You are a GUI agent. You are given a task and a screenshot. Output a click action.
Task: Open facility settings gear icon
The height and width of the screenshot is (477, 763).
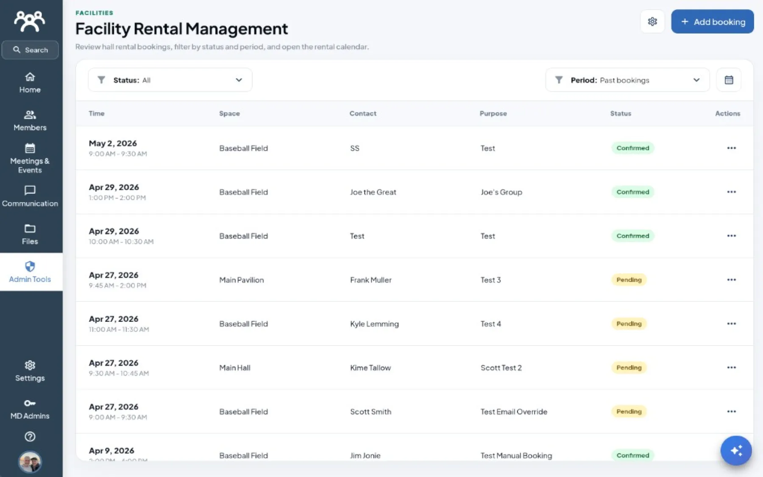pyautogui.click(x=652, y=21)
